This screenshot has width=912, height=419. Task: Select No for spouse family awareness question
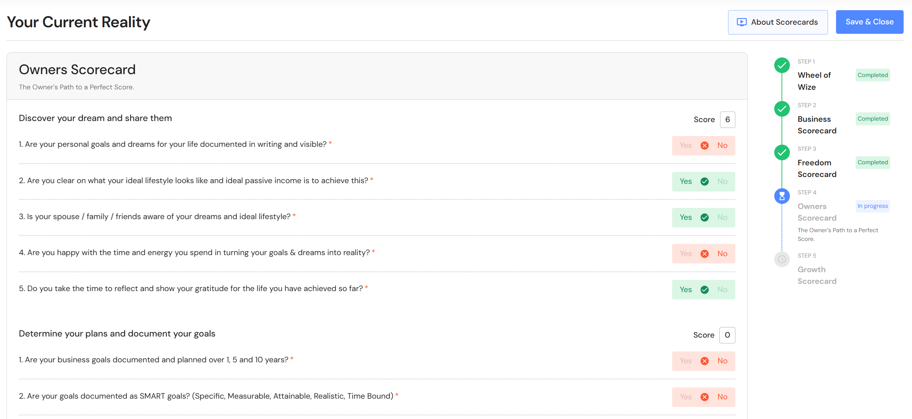click(722, 217)
